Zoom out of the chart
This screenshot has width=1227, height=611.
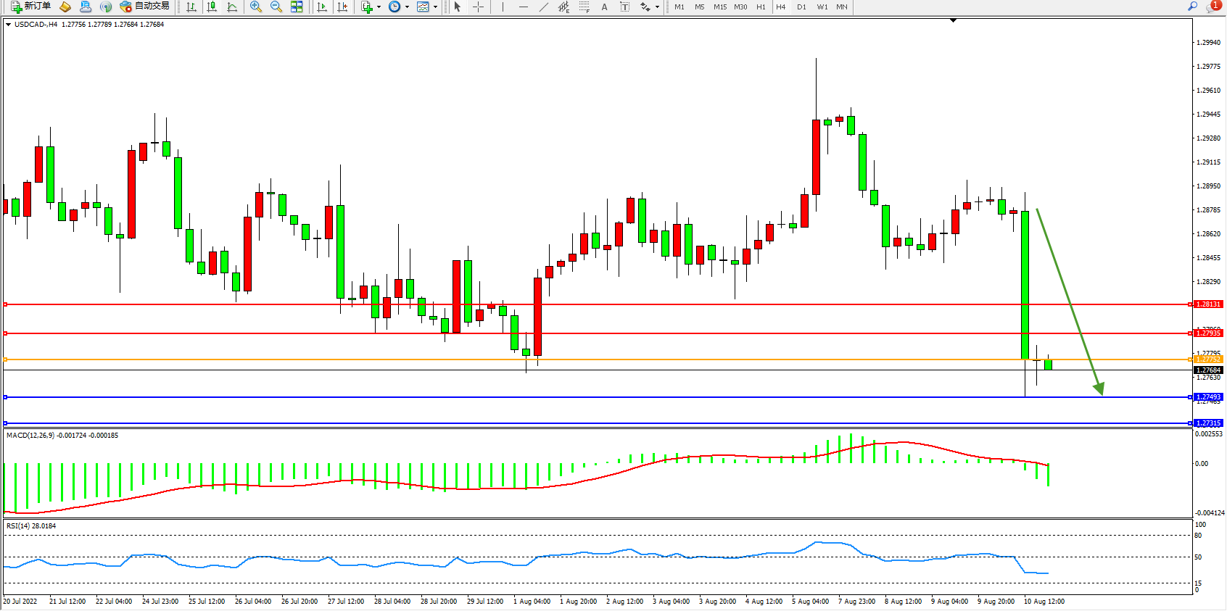(276, 7)
